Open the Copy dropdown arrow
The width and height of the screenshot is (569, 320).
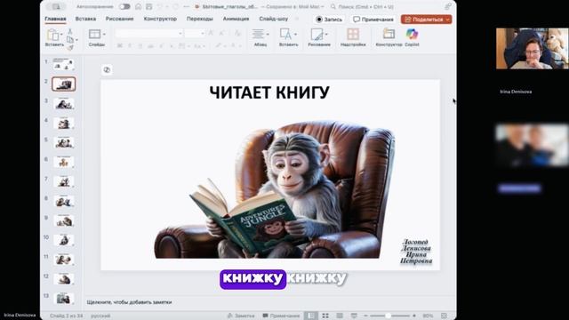[76, 39]
